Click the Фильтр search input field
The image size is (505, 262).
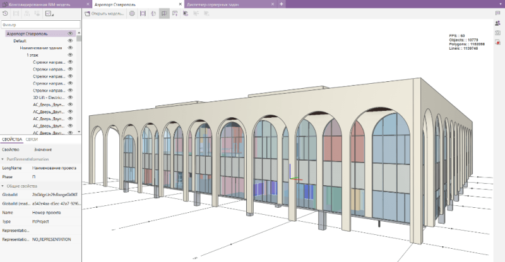[39, 25]
